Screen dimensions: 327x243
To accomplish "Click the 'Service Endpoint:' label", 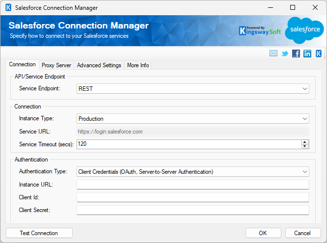I will coord(40,88).
